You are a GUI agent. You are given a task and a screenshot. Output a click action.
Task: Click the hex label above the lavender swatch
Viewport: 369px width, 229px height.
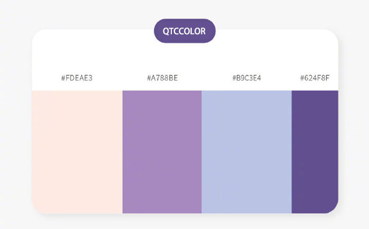[x=162, y=78]
